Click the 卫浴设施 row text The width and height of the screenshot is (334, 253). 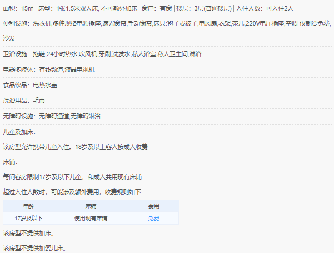102,54
